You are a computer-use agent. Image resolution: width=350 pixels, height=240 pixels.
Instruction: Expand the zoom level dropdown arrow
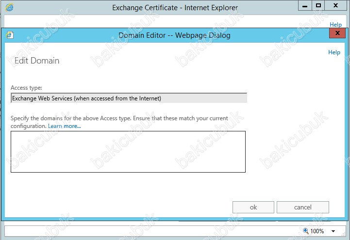click(x=333, y=231)
